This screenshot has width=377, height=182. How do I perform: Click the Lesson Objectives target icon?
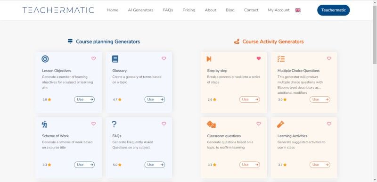tap(45, 59)
